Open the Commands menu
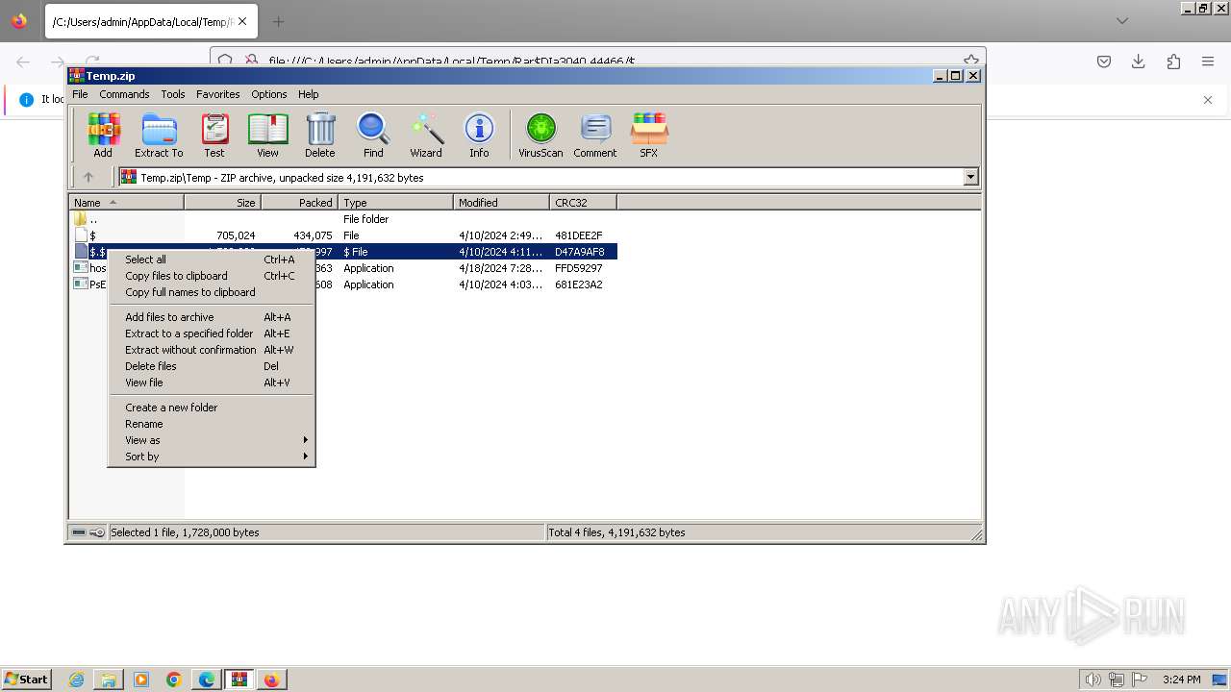 124,94
